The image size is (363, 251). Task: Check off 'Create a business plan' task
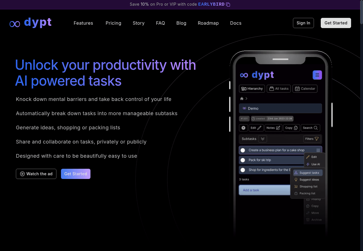click(x=243, y=150)
